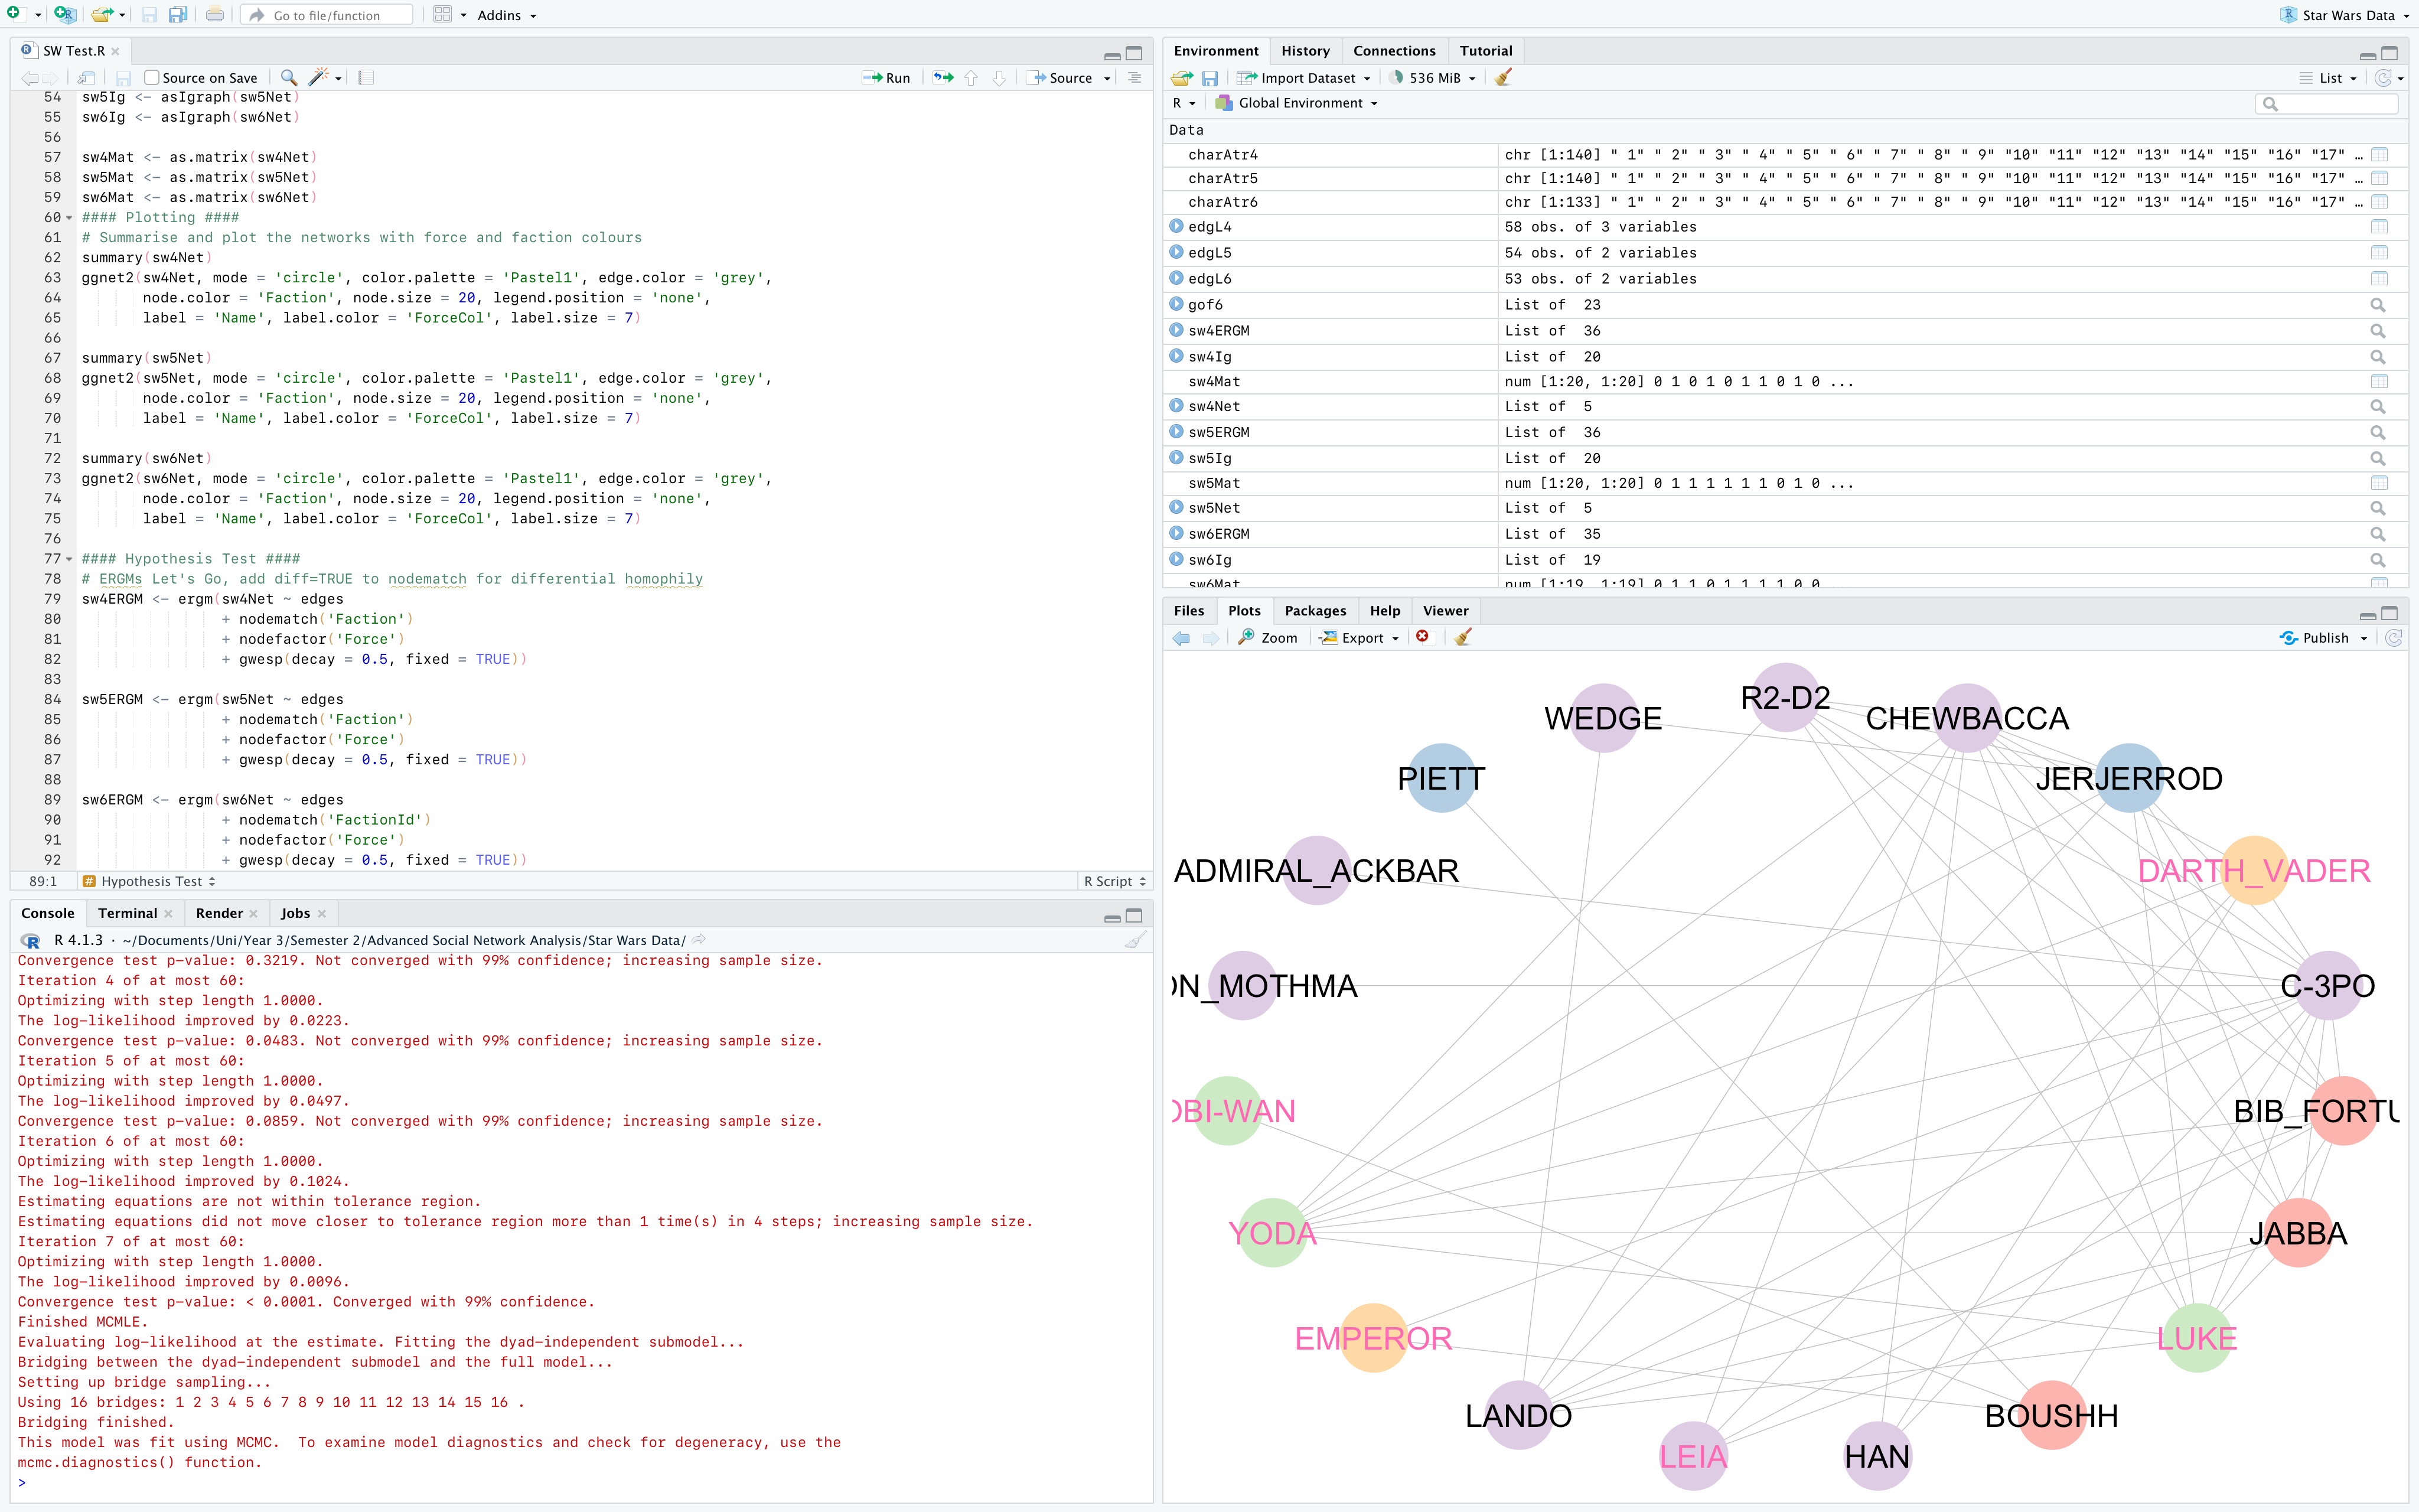Remove the current plot red X
The image size is (2419, 1512).
[x=1423, y=637]
